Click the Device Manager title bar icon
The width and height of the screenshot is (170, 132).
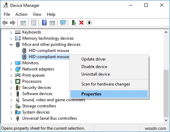[5, 5]
